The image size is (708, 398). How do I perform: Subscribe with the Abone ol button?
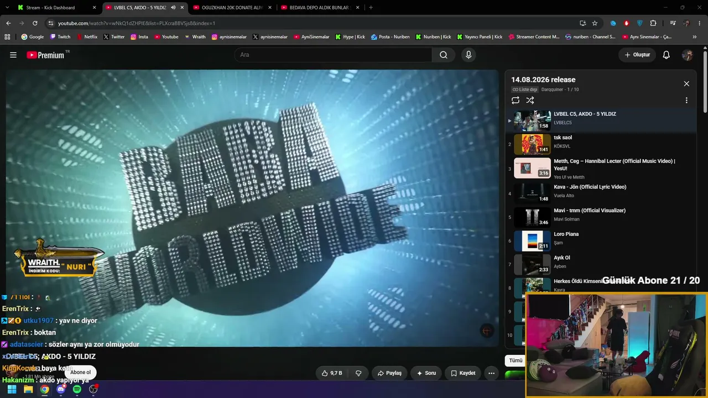80,372
